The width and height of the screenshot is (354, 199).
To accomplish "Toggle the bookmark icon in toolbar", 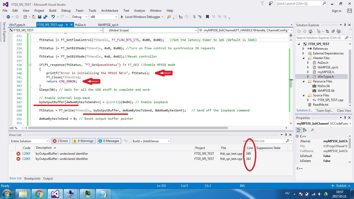I will tap(207, 17).
